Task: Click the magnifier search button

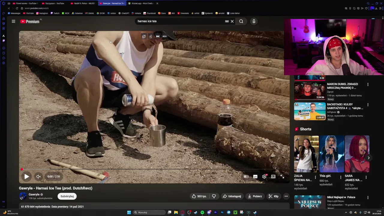Action: click(x=241, y=21)
